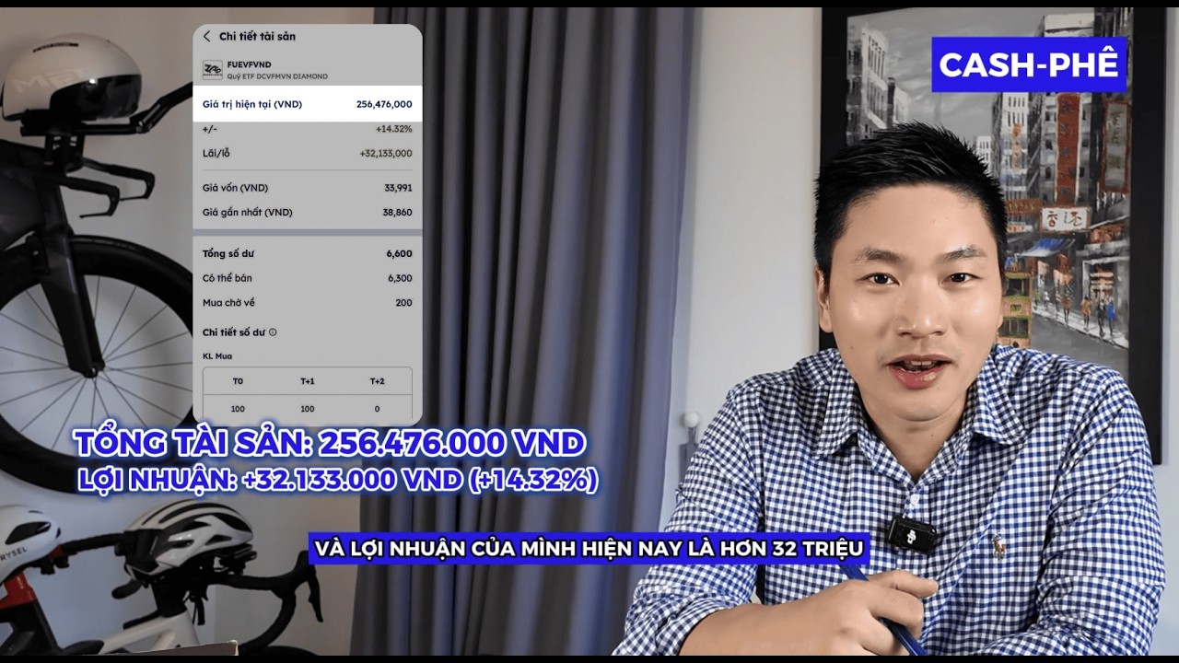Click the Chi tiết số dư heading
Image resolution: width=1179 pixels, height=663 pixels.
coord(234,332)
